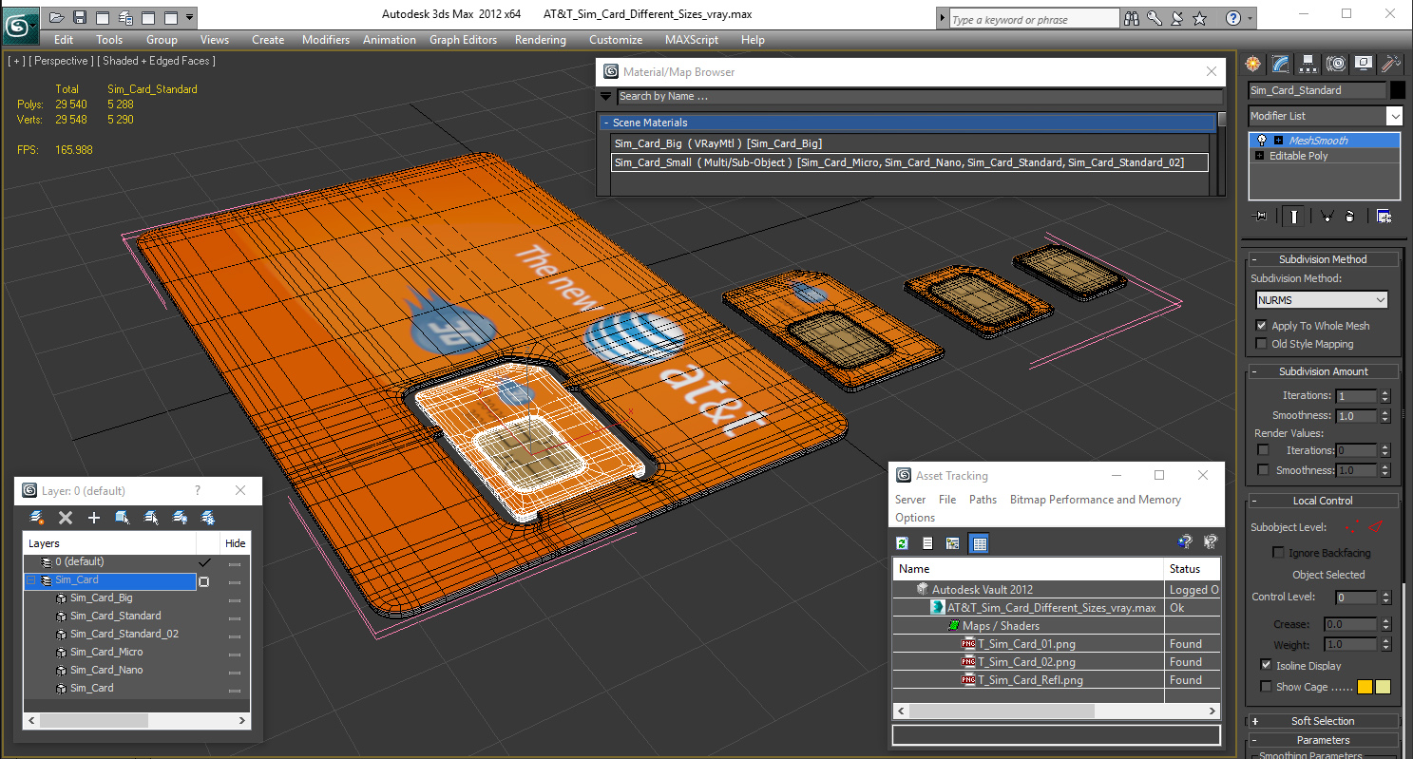Open the Edit menu
Screen dimensions: 1413x759
pos(64,40)
